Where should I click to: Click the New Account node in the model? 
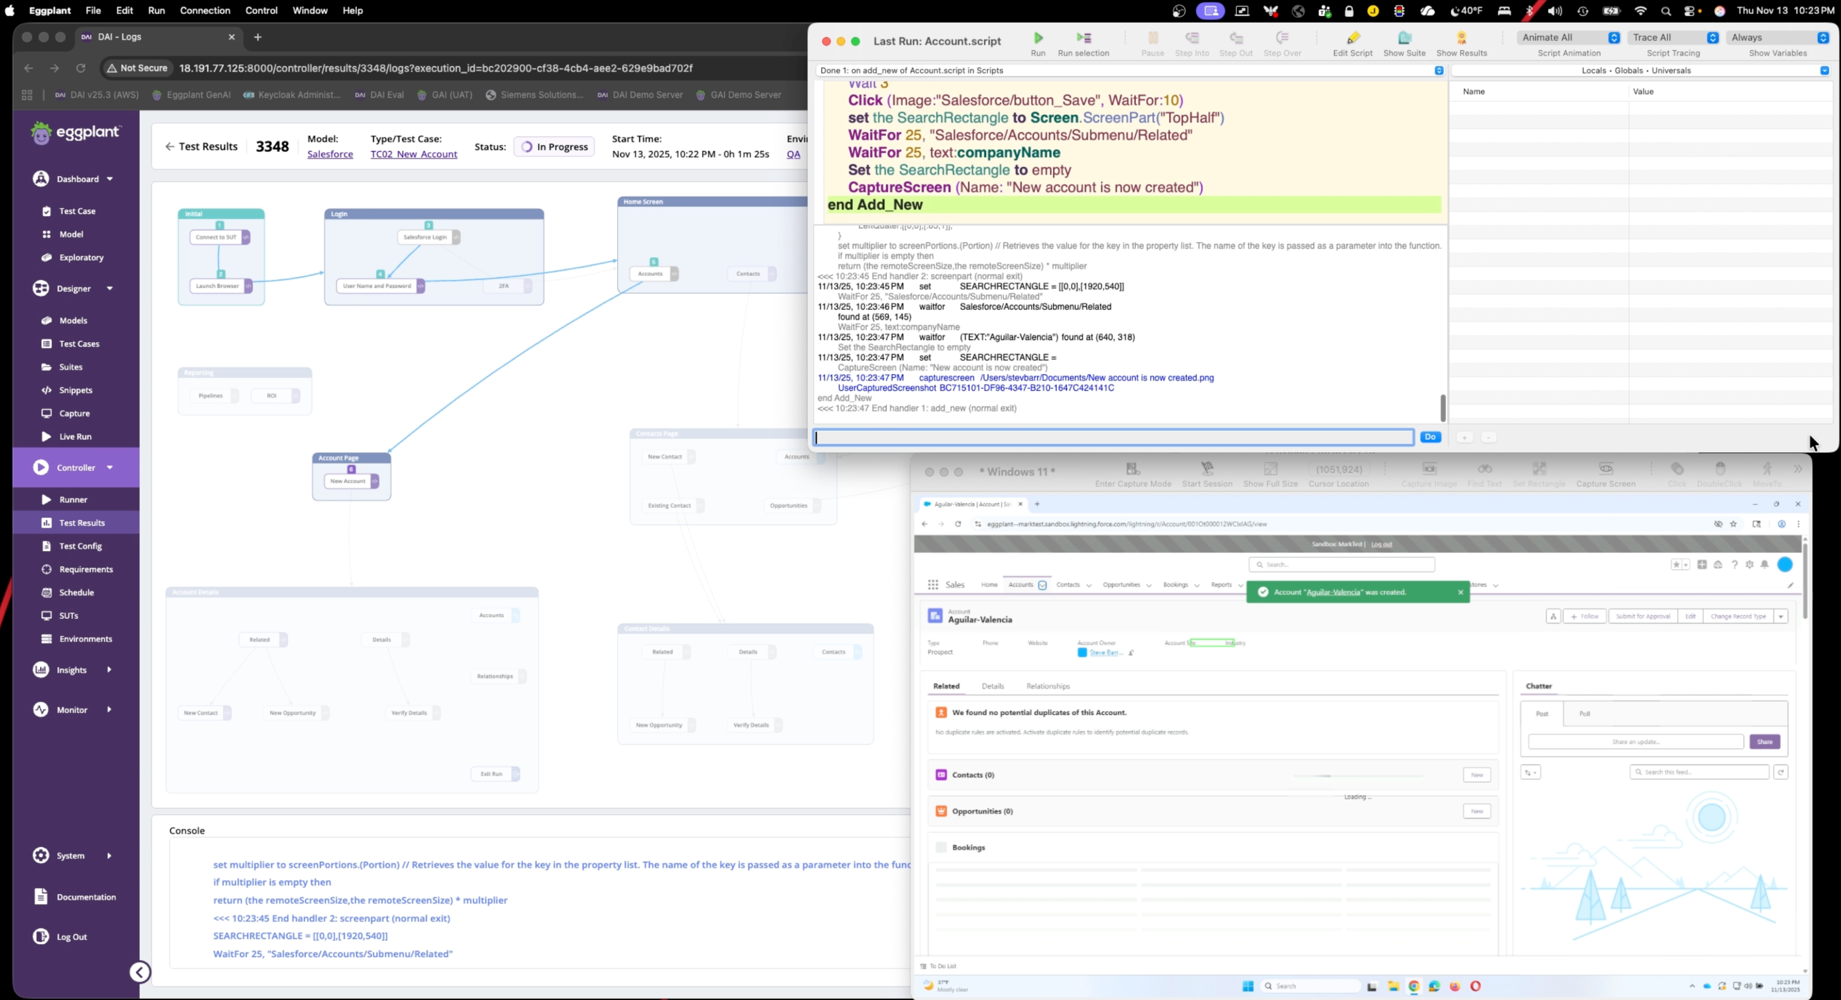pos(352,482)
